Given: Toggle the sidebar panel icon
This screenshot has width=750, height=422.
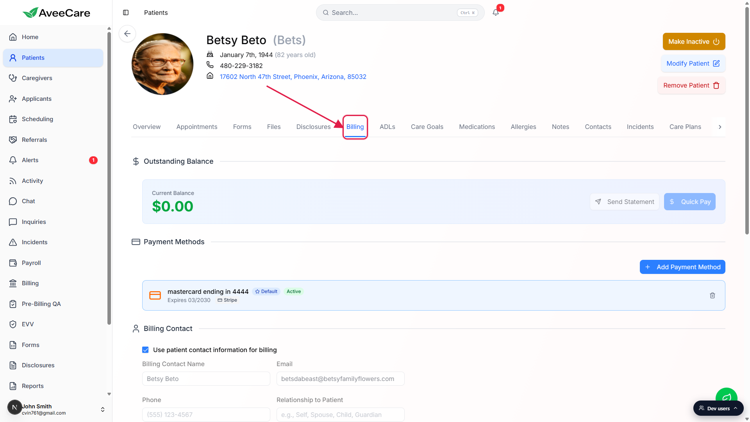Looking at the screenshot, I should click(x=126, y=13).
